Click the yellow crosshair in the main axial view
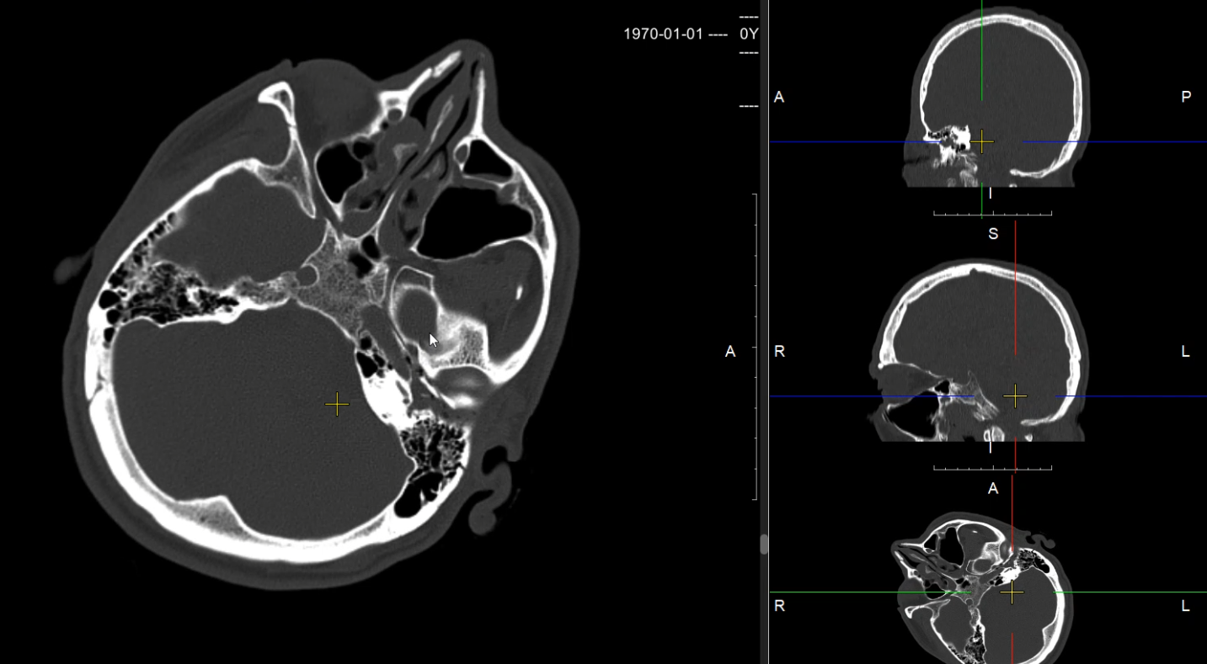Image resolution: width=1207 pixels, height=664 pixels. coord(337,405)
